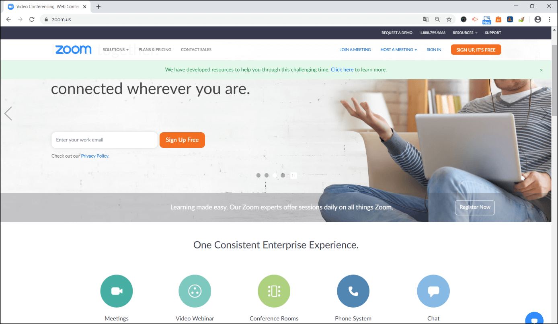The width and height of the screenshot is (558, 324).
Task: Select the Conference Rooms icon
Action: pyautogui.click(x=274, y=291)
